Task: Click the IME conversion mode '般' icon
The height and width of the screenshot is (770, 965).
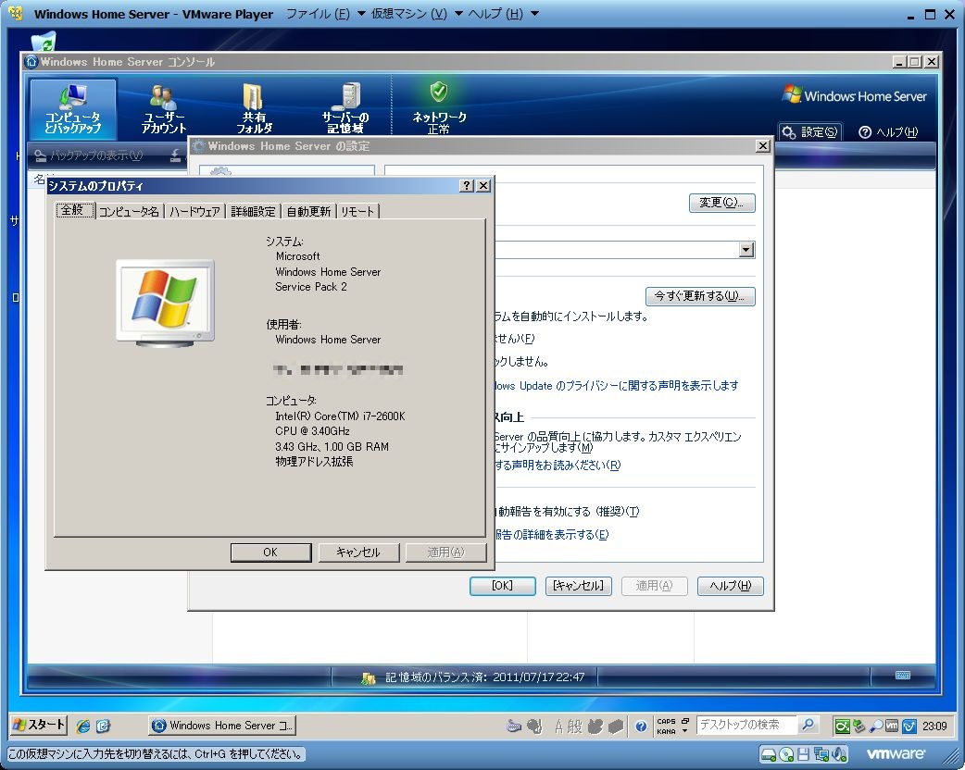Action: [x=574, y=727]
